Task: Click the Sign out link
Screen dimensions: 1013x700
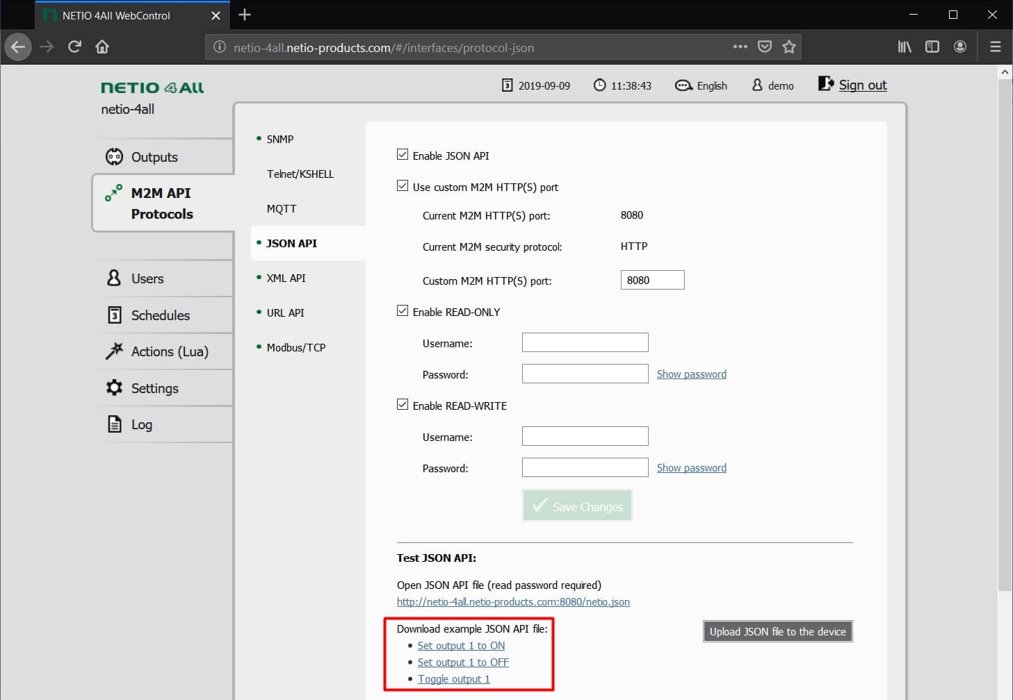Action: coord(863,85)
